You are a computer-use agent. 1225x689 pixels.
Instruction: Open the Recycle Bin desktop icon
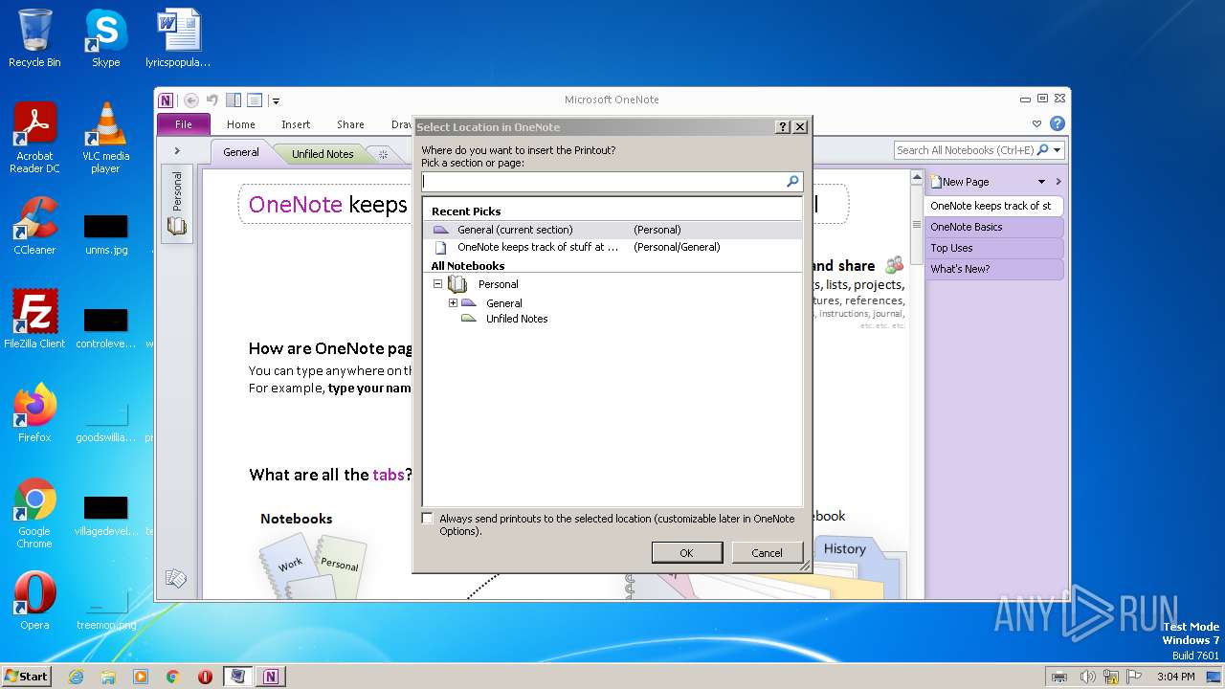pos(34,38)
